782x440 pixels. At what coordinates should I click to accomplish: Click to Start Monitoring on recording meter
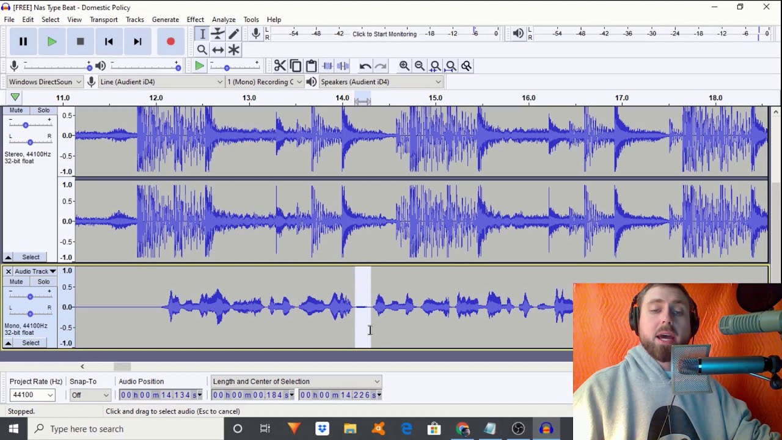[x=384, y=34]
